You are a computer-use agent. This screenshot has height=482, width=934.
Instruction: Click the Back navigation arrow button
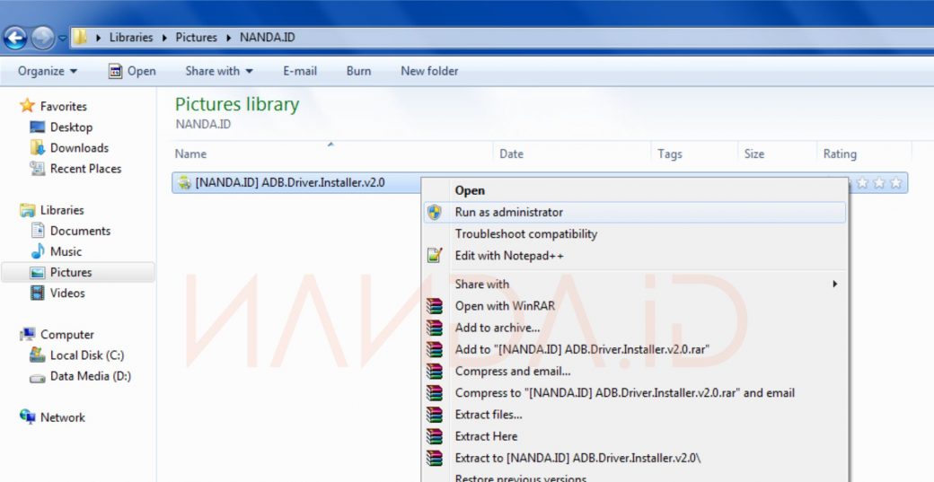tap(15, 38)
